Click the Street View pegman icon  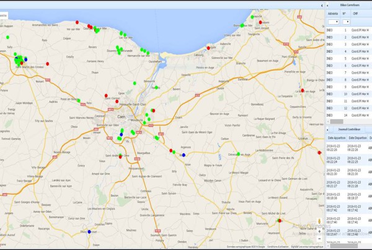(x=319, y=220)
